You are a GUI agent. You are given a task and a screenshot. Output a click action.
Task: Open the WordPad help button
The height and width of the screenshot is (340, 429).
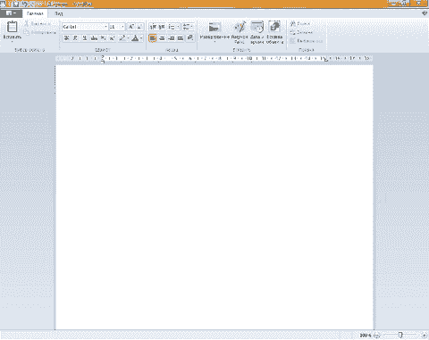(x=425, y=13)
